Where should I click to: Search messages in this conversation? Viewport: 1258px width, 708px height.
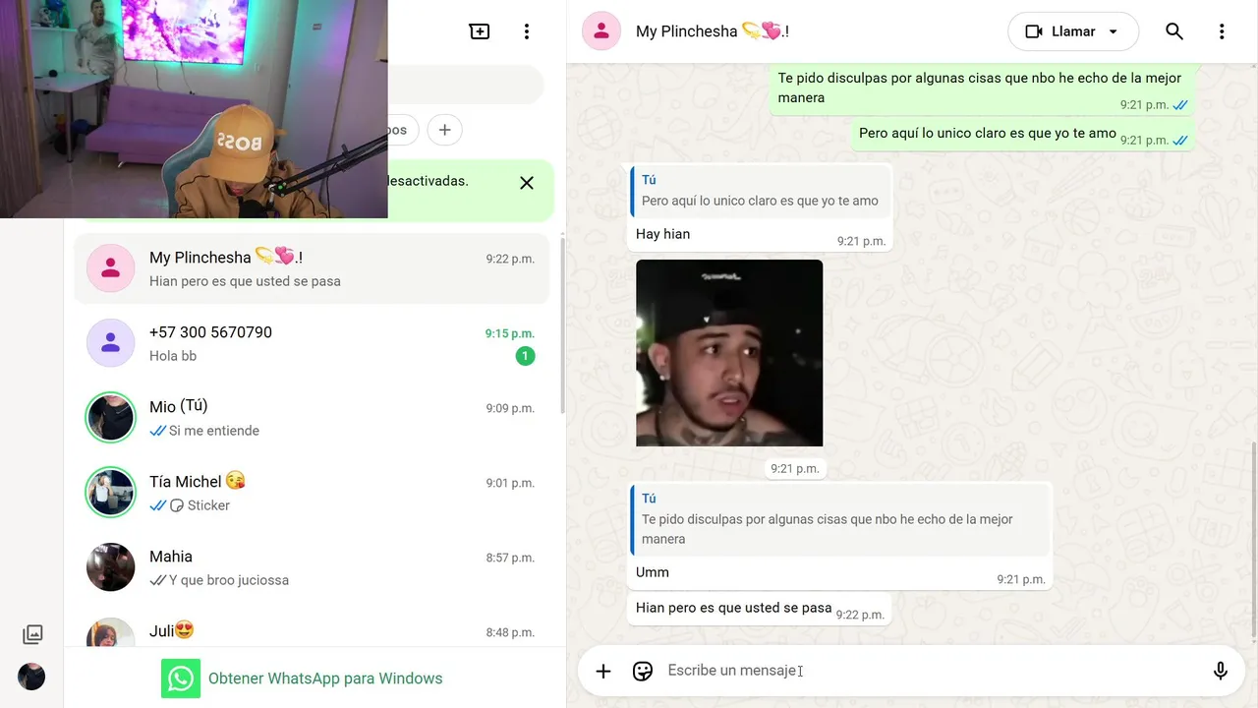pyautogui.click(x=1174, y=31)
